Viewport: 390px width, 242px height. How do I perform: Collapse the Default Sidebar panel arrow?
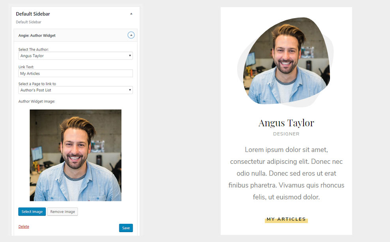pos(131,14)
